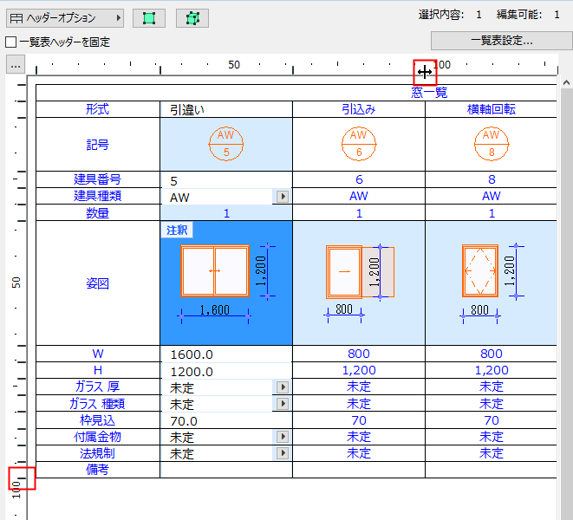Expand the 付属金物 dropdown arrow
The width and height of the screenshot is (573, 520).
[x=282, y=437]
